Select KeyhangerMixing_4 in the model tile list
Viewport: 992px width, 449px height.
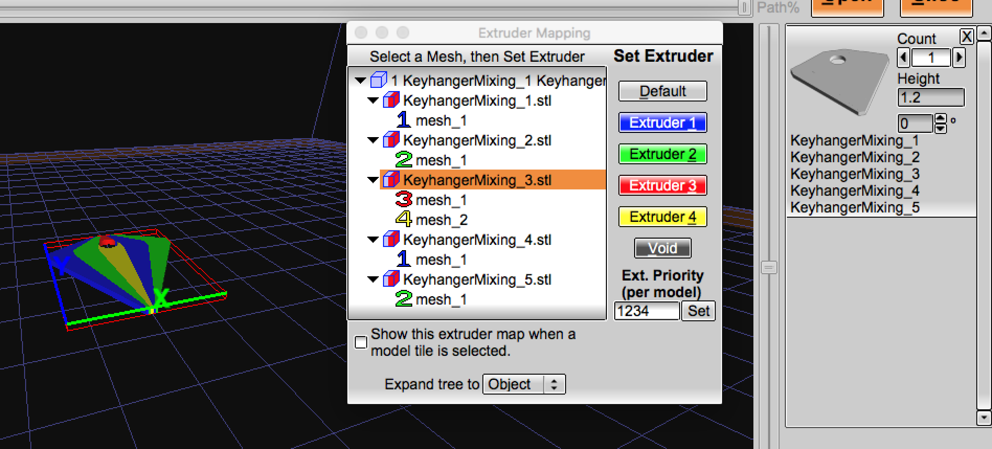[854, 190]
